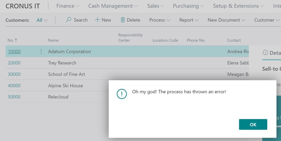Click the Delete trash can icon

click(123, 20)
